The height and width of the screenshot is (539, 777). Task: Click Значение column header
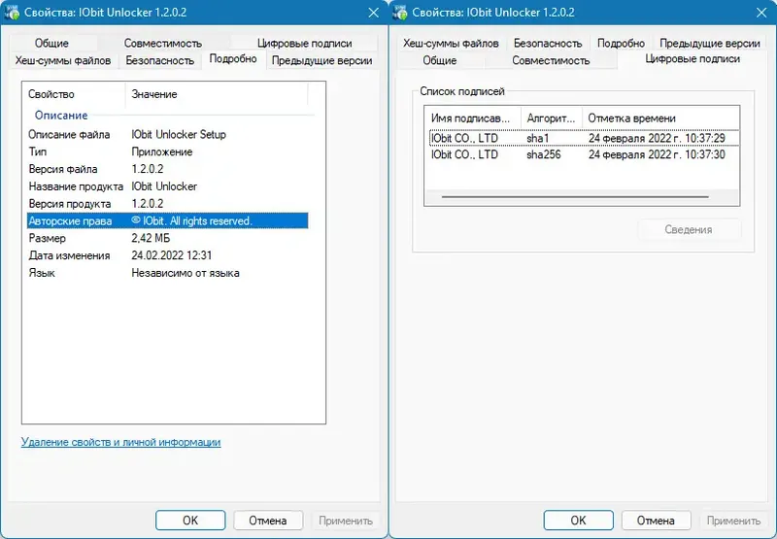tap(217, 94)
